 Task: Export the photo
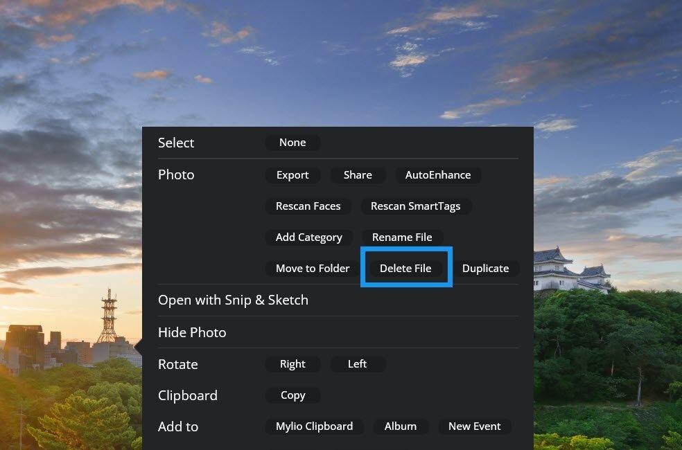click(x=292, y=175)
